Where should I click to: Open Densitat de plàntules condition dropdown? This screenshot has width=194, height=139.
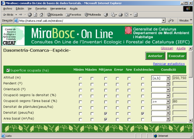161,107
